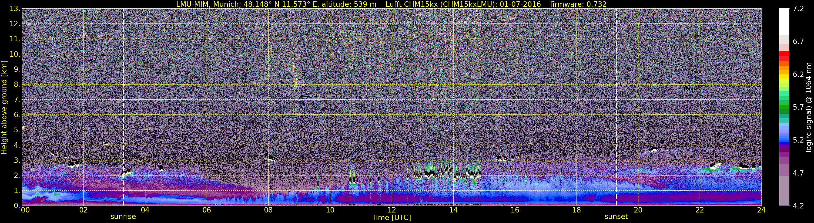Viewport: 814px width, 223px height.
Task: Click the time axis tick label '22'
Action: pos(700,210)
